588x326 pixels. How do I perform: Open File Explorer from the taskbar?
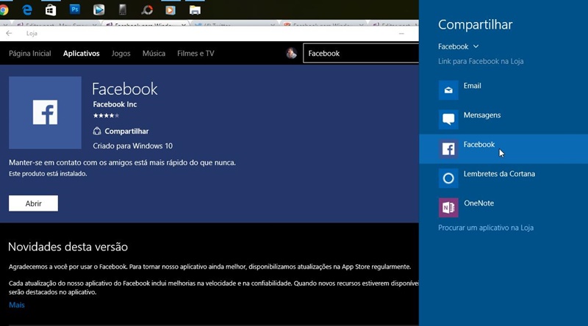195,10
